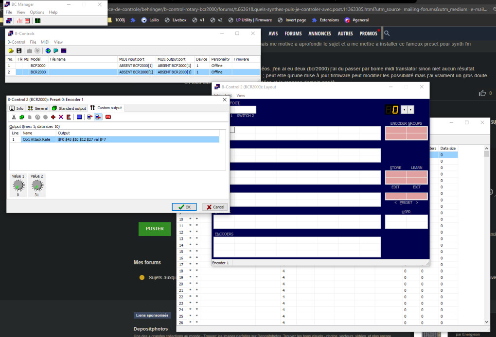The width and height of the screenshot is (496, 337).
Task: Open the FORUMS link on Audiofanzine navbar
Action: pos(293,34)
